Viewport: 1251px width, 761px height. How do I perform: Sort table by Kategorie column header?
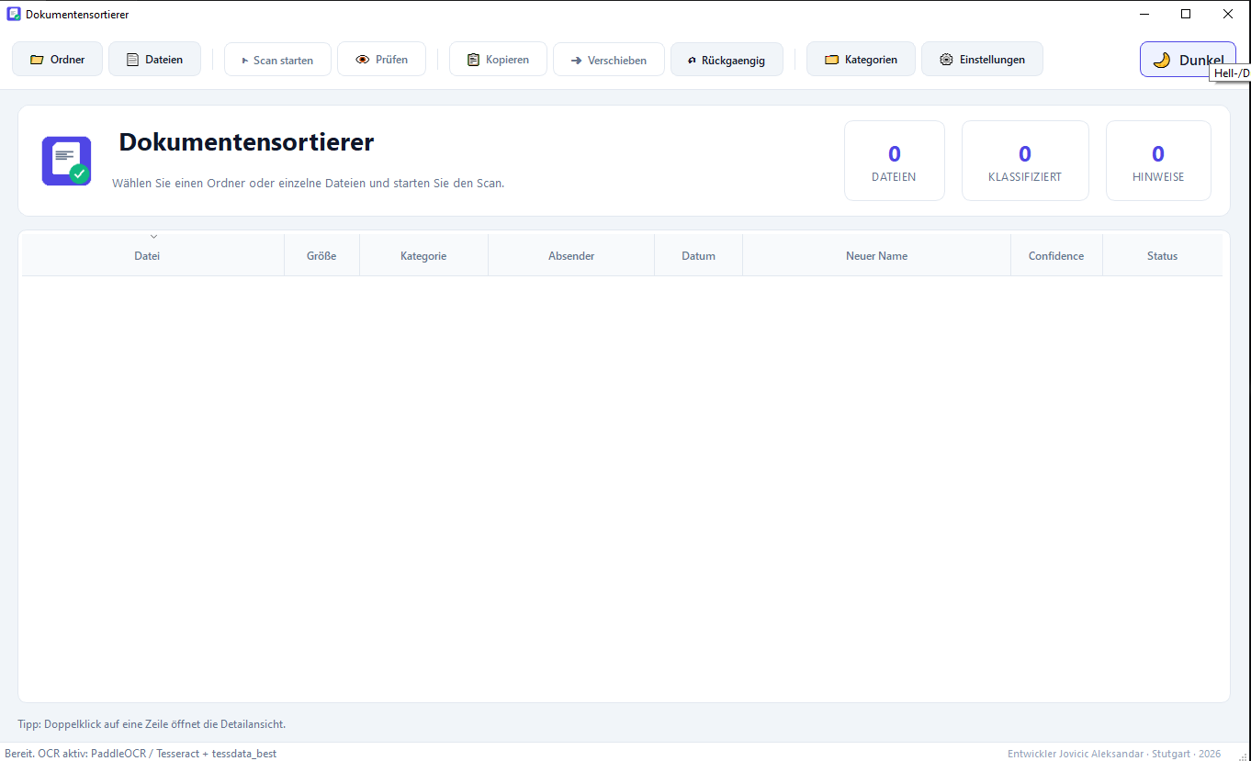(x=423, y=256)
